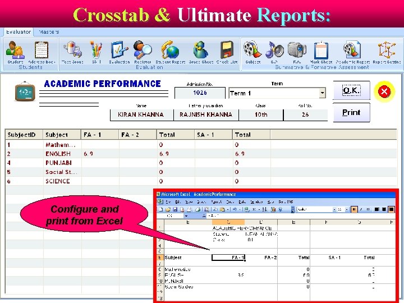This screenshot has height=303, width=404.
Task: Click the Open folder icon in Excel
Action: [x=168, y=209]
